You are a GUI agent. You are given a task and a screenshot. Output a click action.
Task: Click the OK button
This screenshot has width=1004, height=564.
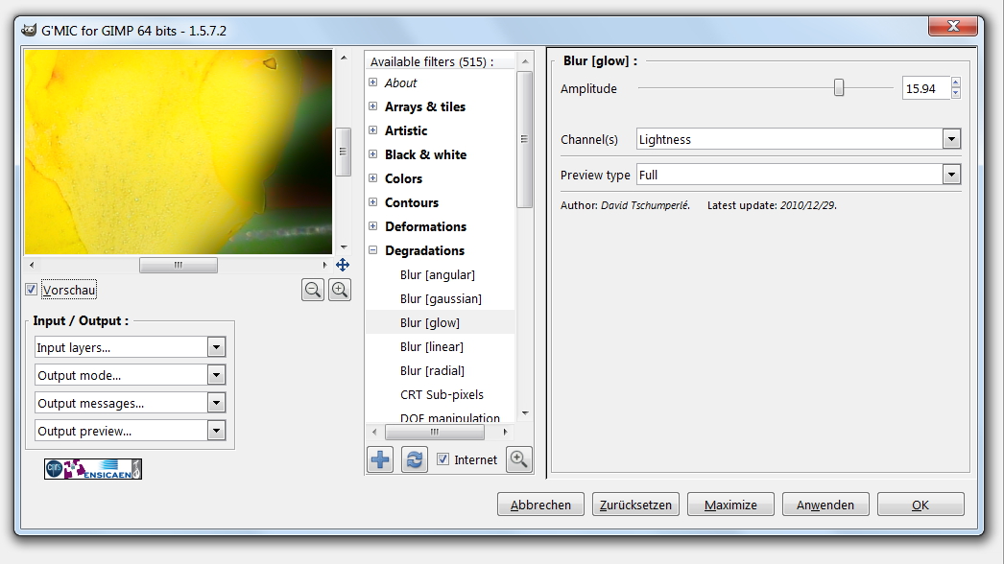920,505
